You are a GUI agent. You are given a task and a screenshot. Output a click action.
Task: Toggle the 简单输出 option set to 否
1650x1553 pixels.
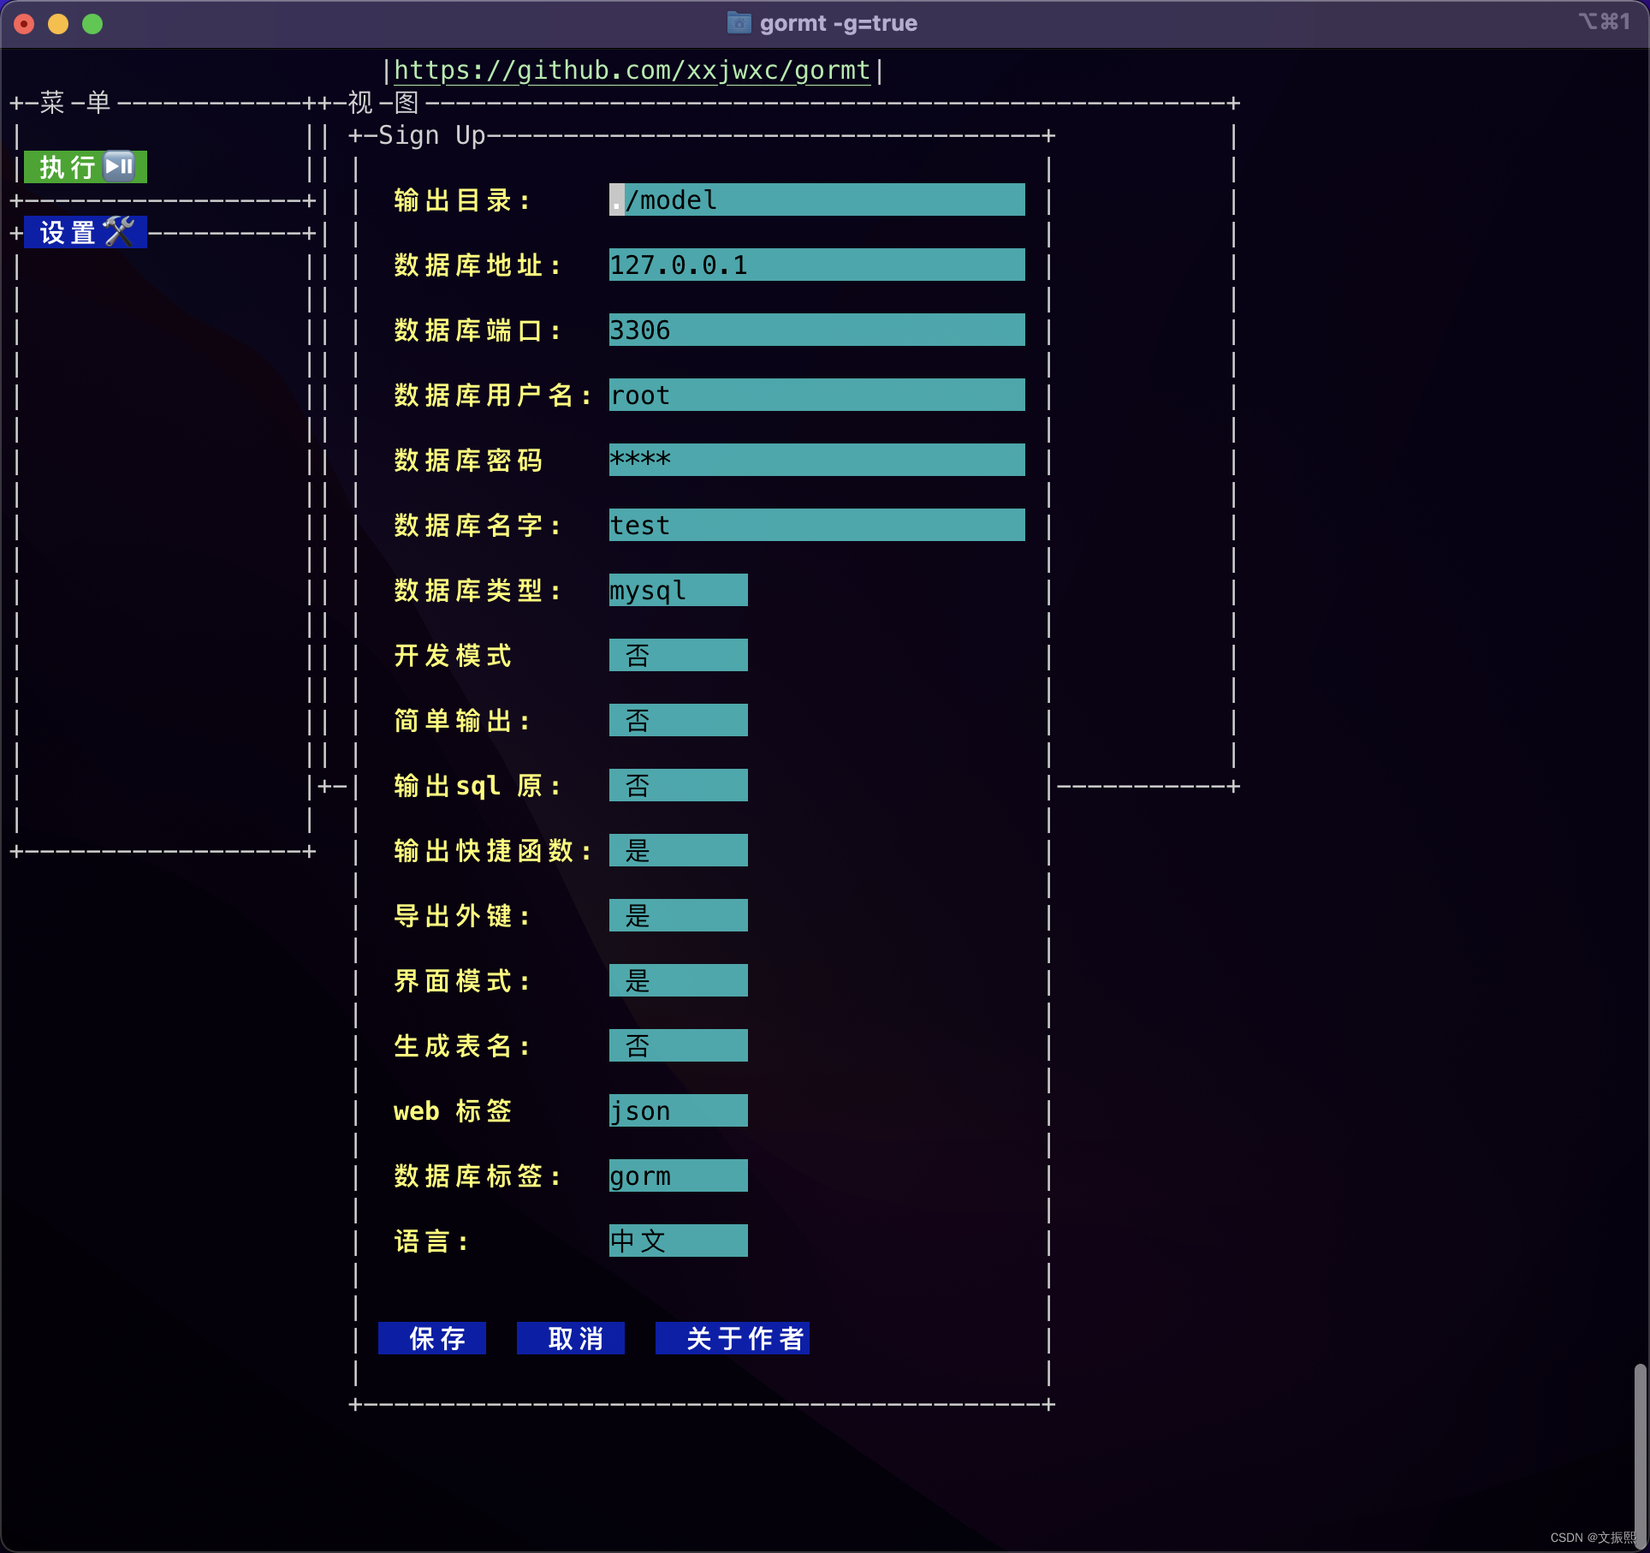(x=678, y=721)
